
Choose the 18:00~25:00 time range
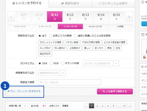(95, 26)
